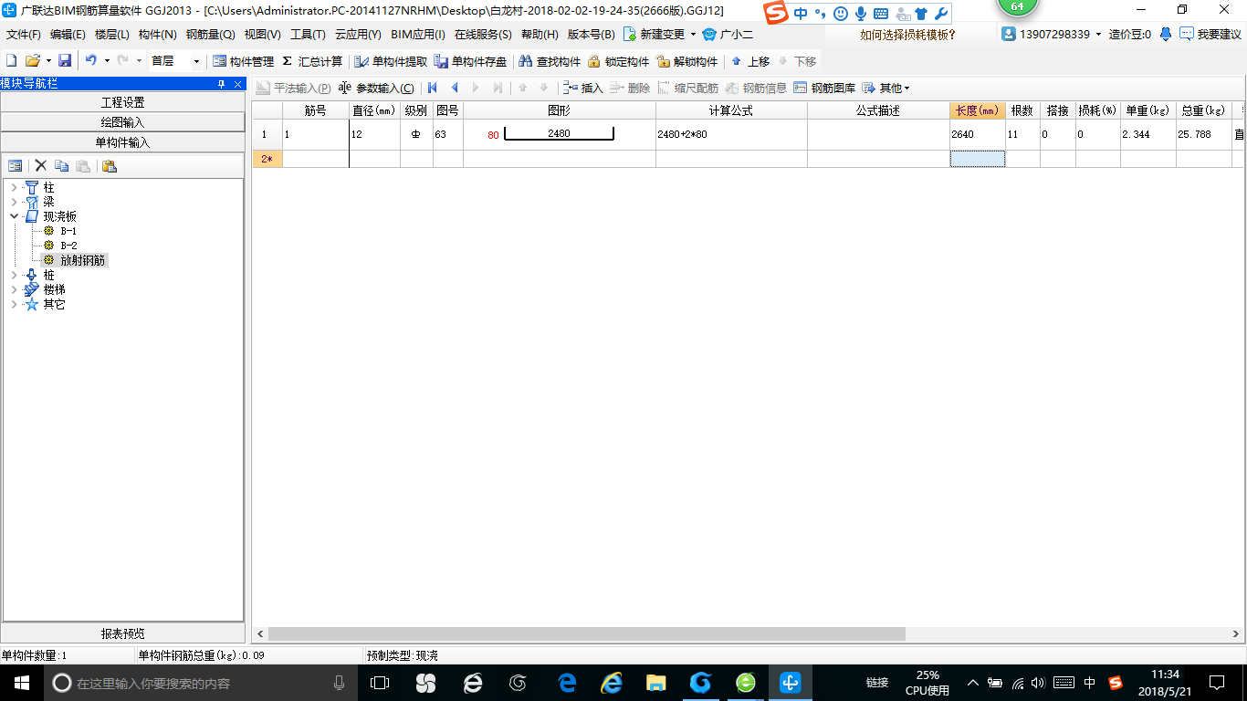The image size is (1247, 701).
Task: Run 汇总计算 summary calculation
Action: click(312, 61)
